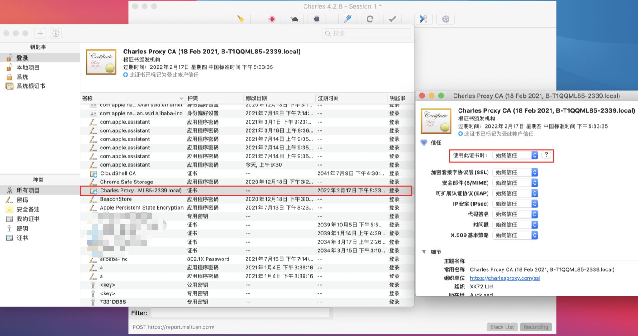Open IP 安全 (IPsec) trust dropdown

click(x=515, y=204)
